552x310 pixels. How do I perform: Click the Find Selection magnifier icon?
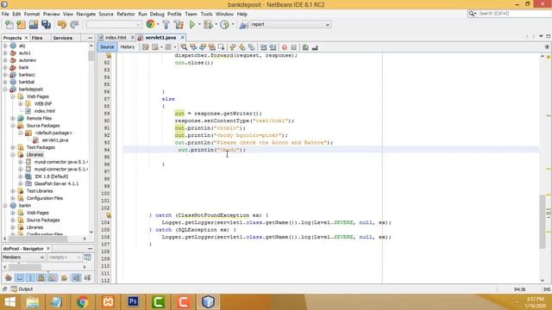tap(184, 47)
